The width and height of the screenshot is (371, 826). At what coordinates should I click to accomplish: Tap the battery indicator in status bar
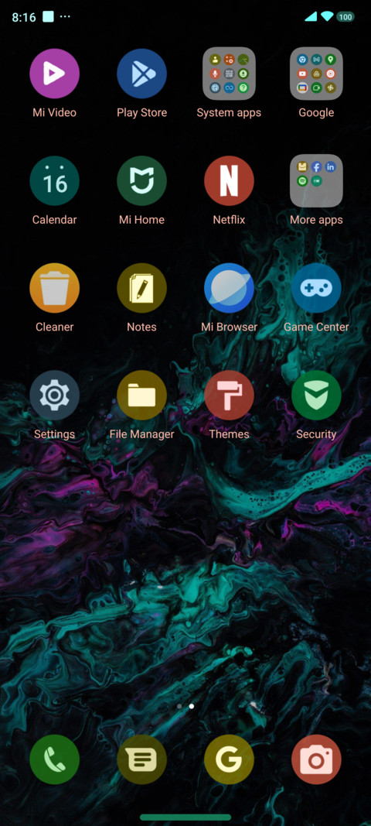[x=345, y=17]
